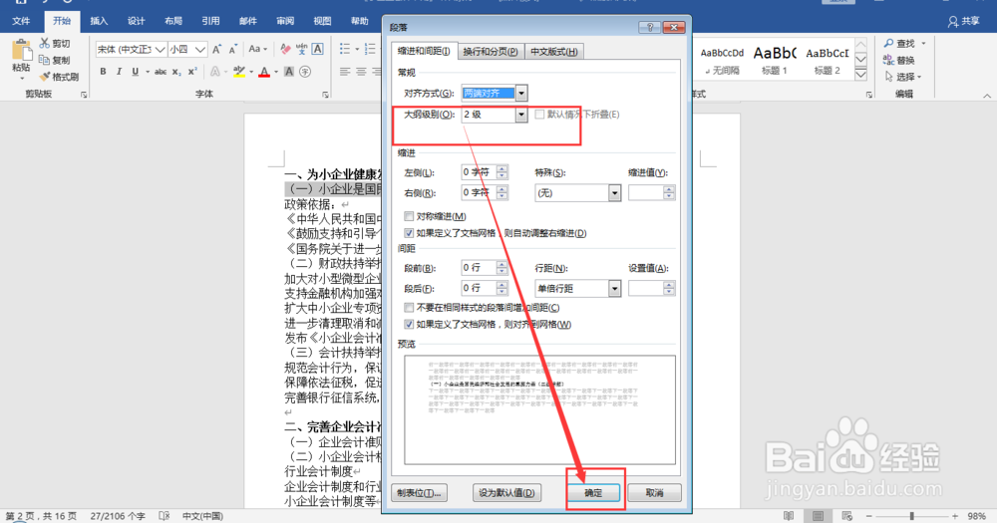Toggle the 默认情况下折叠 collapsed by default checkbox
The width and height of the screenshot is (997, 523).
point(539,115)
